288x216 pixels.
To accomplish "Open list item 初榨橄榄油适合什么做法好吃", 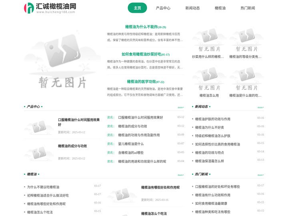I will click(x=48, y=196).
